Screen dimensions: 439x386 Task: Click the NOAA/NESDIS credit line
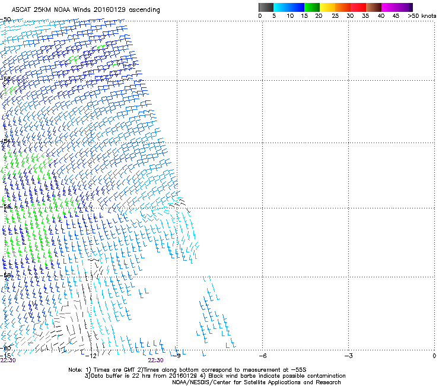coord(256,382)
